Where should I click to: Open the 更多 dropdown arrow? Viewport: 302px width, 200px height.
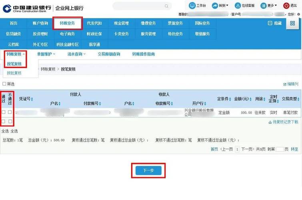tap(276, 5)
